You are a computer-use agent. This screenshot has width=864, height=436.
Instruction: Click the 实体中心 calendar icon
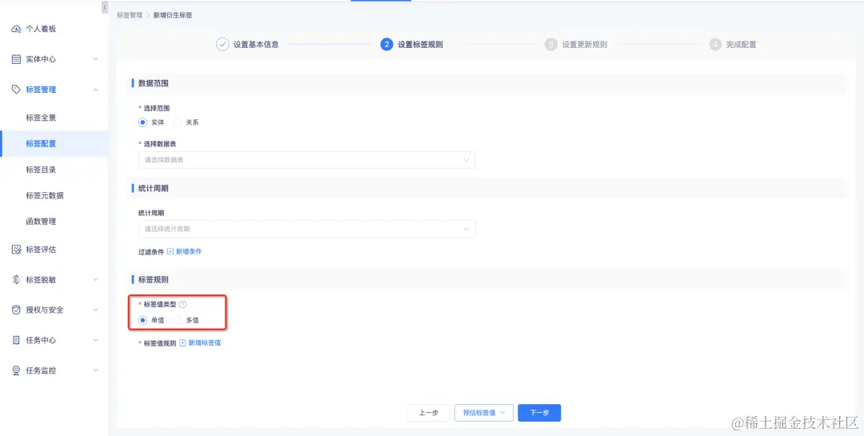point(16,59)
